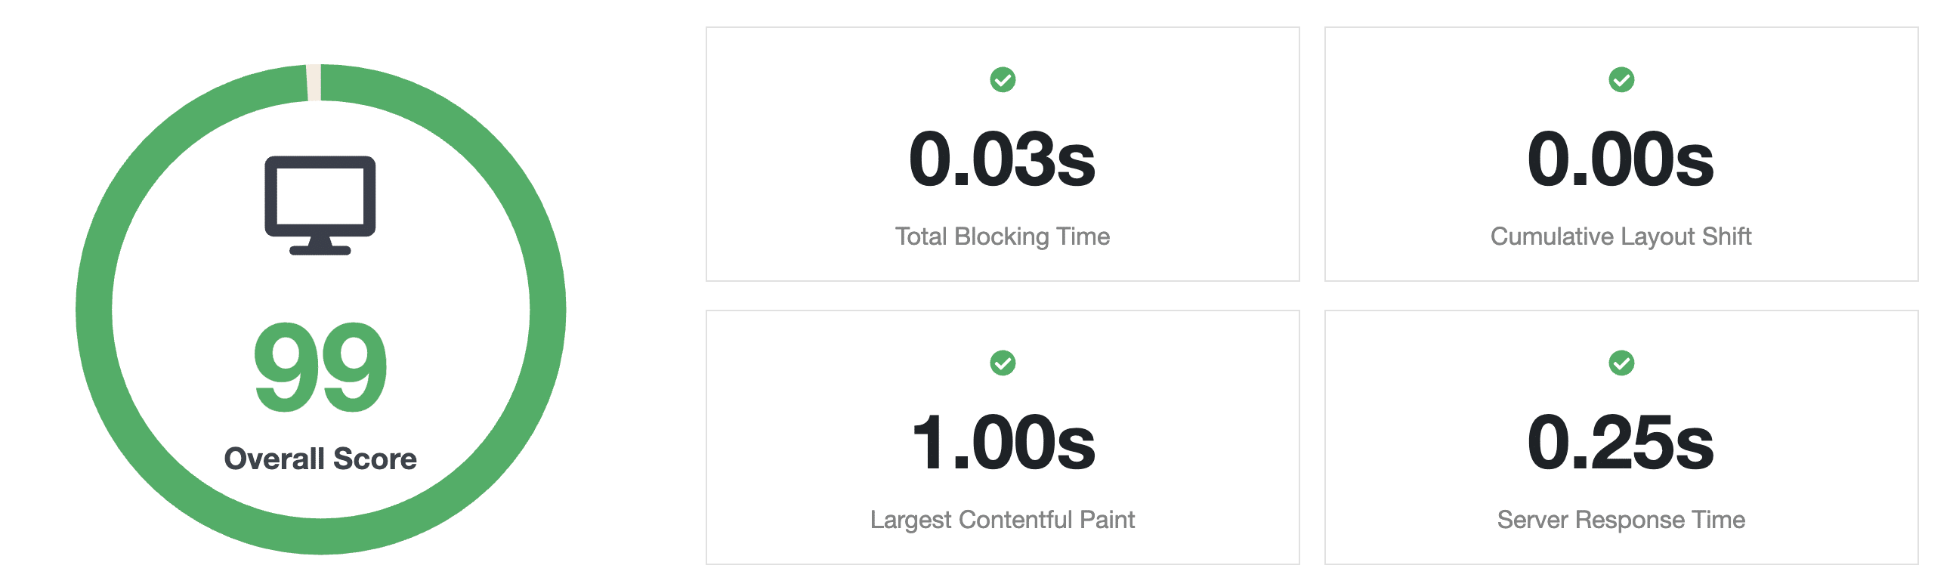Click the Total Blocking Time green checkmark

pos(1003,80)
